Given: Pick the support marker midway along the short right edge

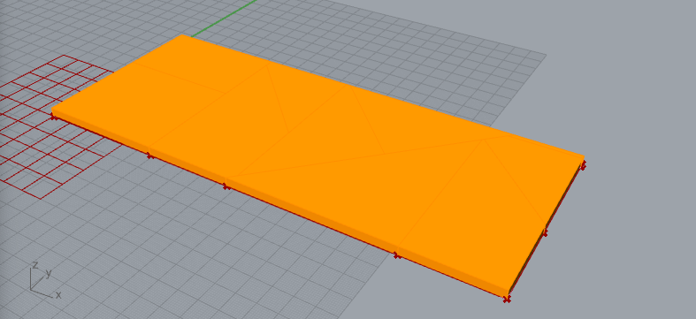Looking at the screenshot, I should pos(545,233).
